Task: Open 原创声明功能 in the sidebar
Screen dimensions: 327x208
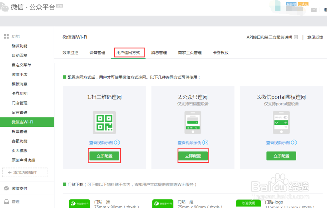Action: pyautogui.click(x=23, y=160)
